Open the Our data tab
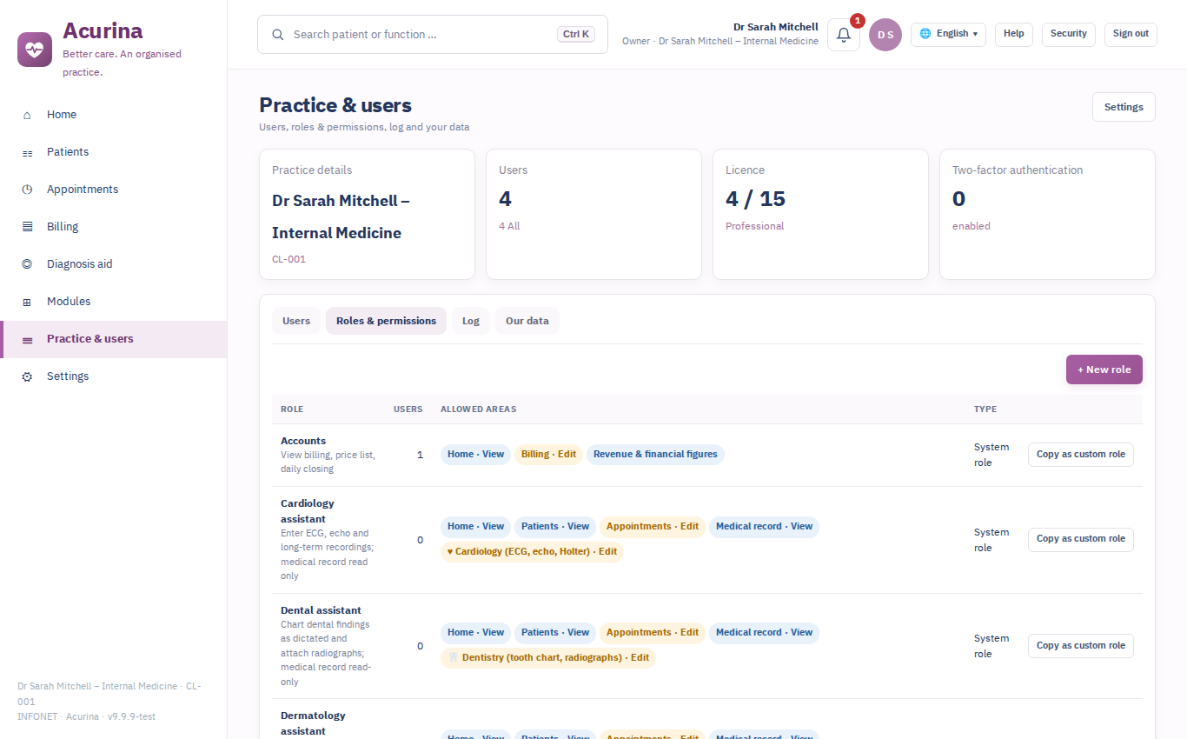This screenshot has height=739, width=1187. 527,321
